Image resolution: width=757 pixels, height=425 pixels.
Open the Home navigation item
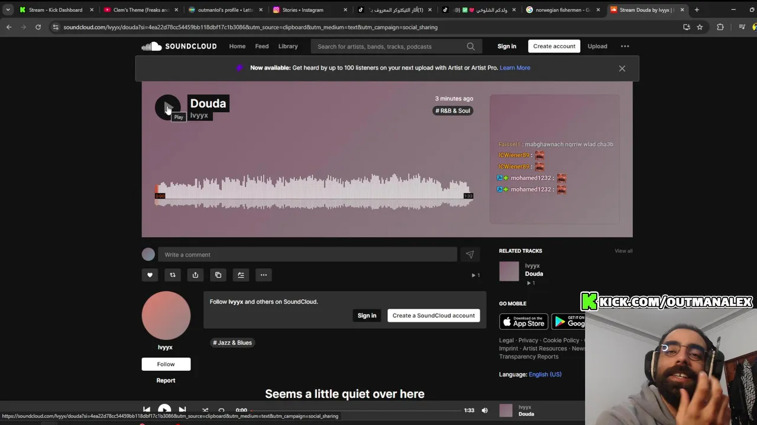[237, 46]
